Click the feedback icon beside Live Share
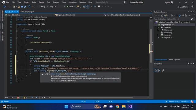The image size is (196, 110). point(192,7)
